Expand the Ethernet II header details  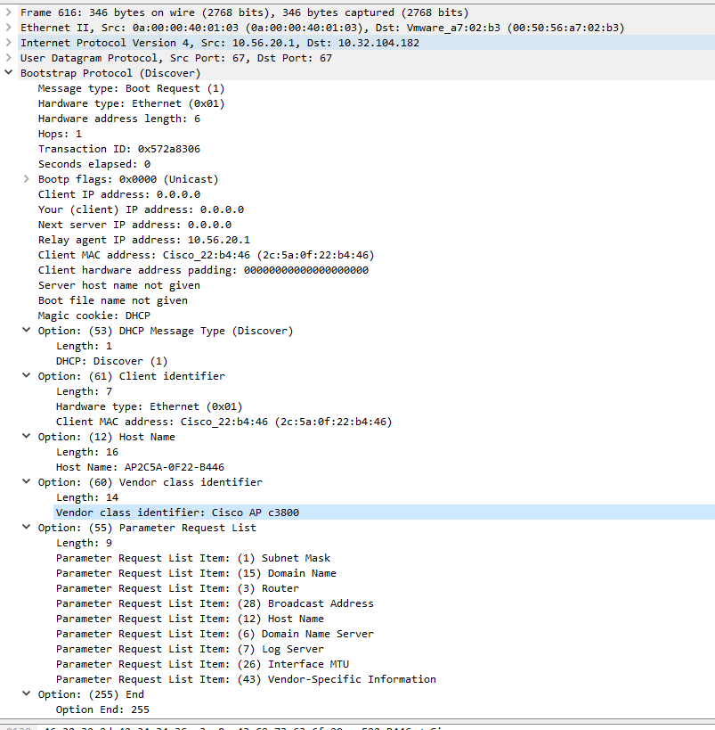coord(8,28)
